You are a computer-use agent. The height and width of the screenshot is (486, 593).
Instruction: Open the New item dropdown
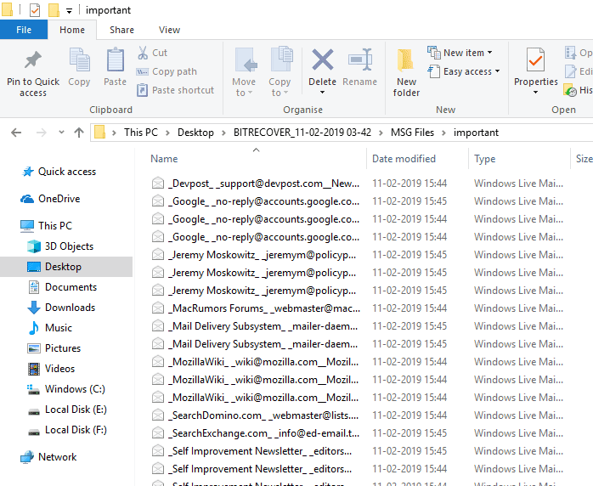click(x=460, y=53)
